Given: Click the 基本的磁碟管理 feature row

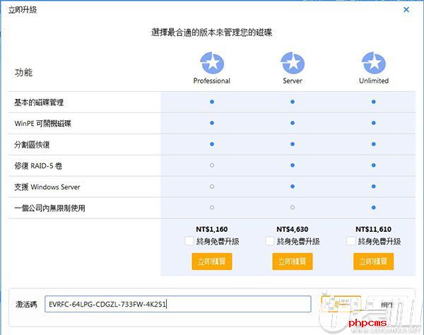Looking at the screenshot, I should coord(212,102).
